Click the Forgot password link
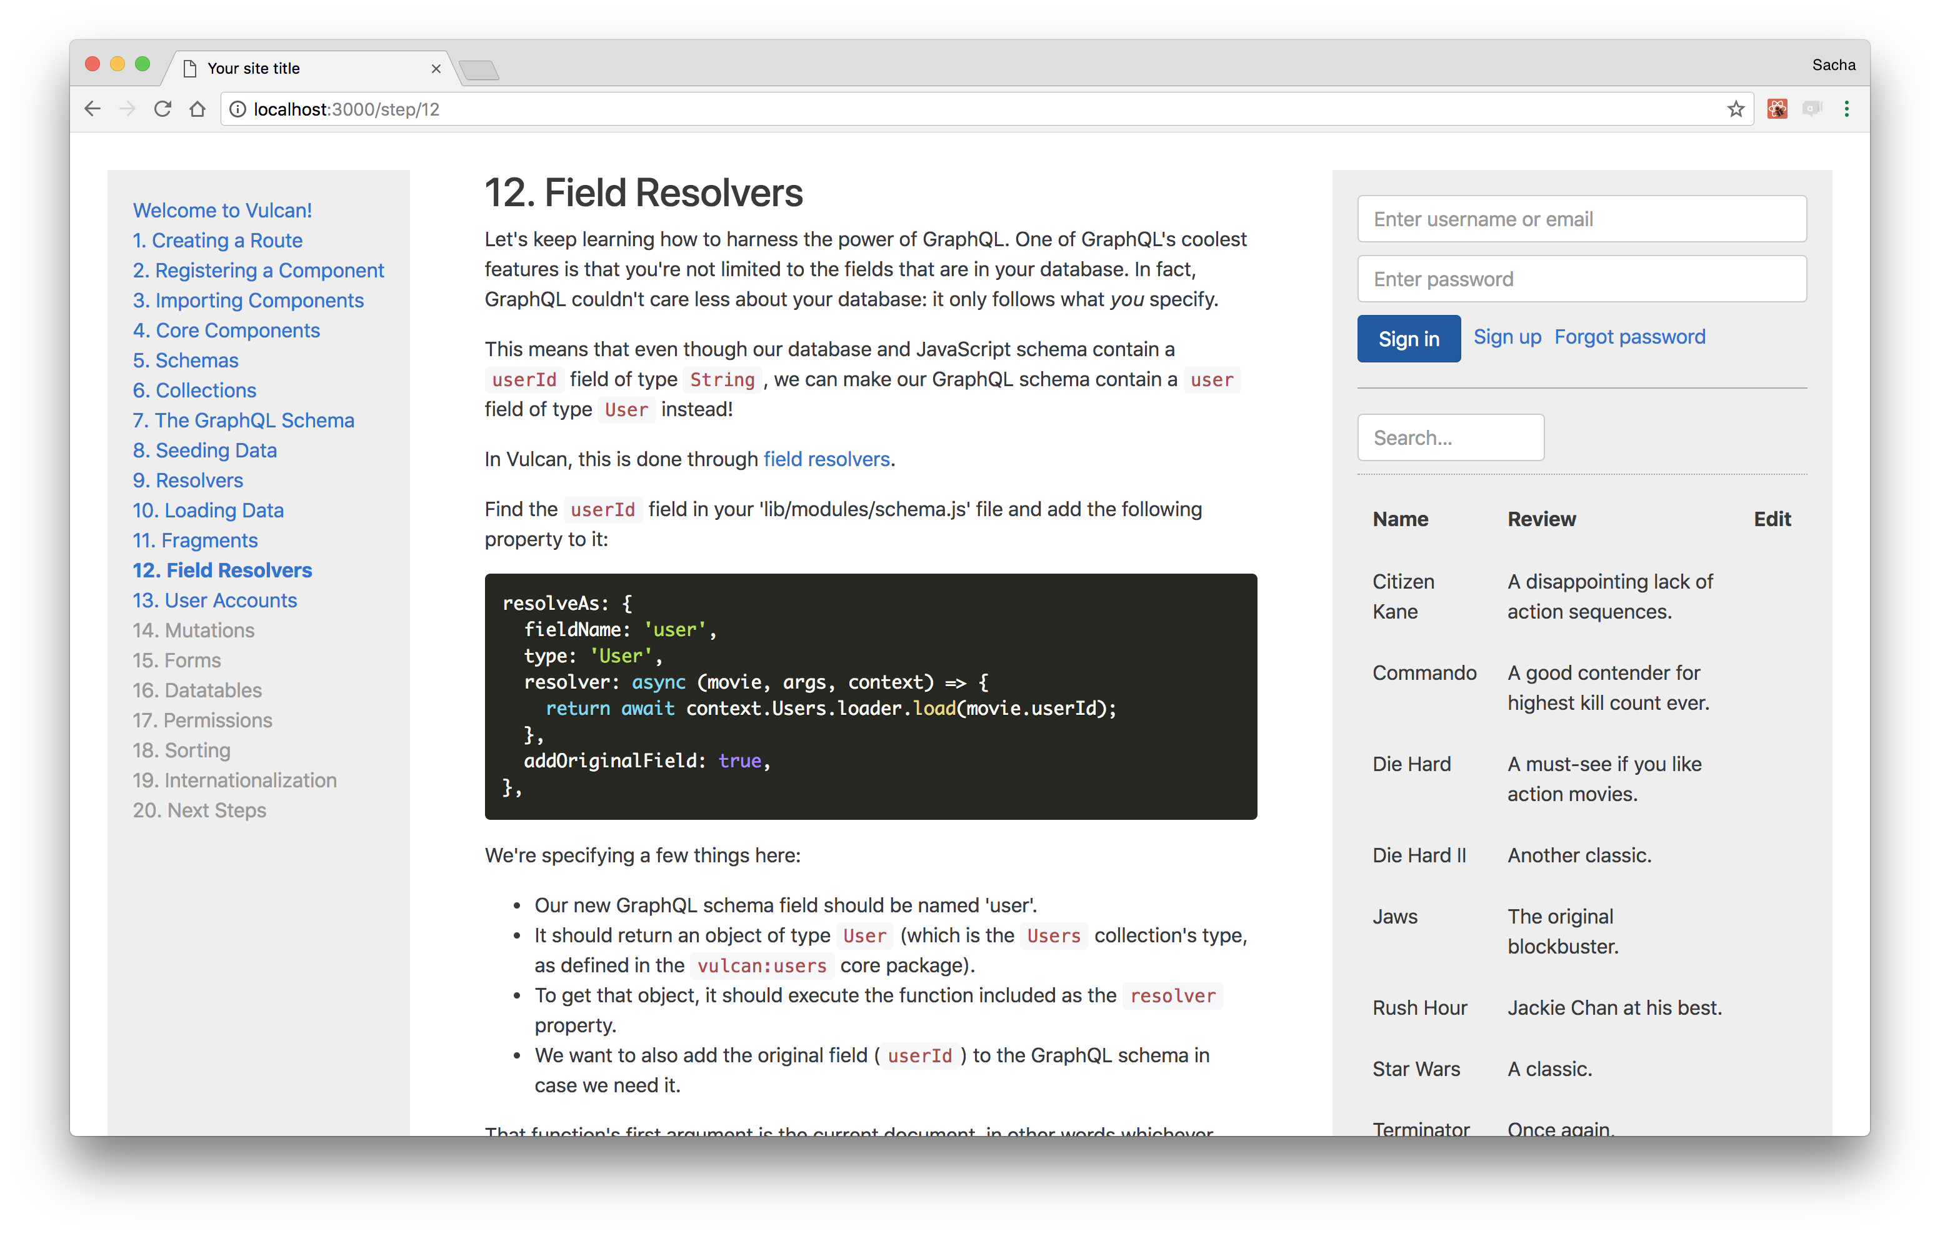The height and width of the screenshot is (1236, 1940). click(1629, 337)
